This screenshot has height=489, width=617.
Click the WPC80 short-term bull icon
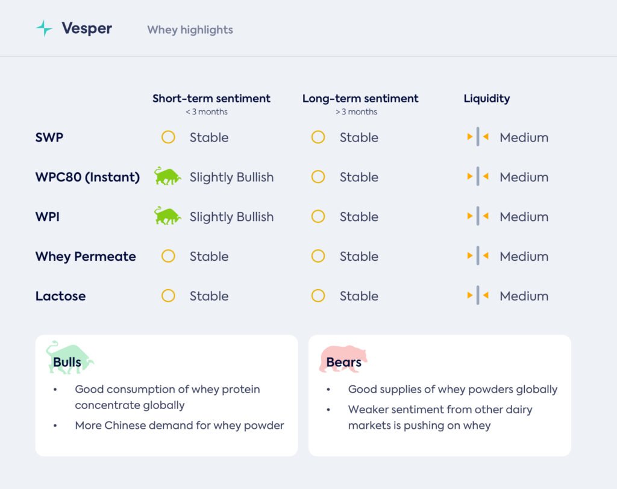pyautogui.click(x=168, y=176)
